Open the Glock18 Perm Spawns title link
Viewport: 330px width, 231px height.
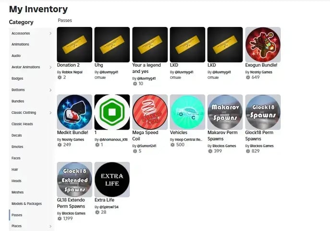click(x=259, y=136)
